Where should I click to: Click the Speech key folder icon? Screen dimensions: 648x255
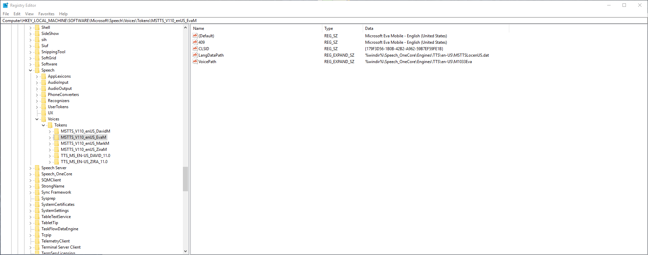(37, 70)
